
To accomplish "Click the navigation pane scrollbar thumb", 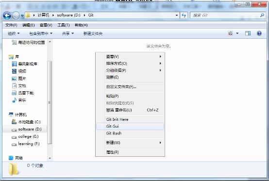I will [x=50, y=102].
